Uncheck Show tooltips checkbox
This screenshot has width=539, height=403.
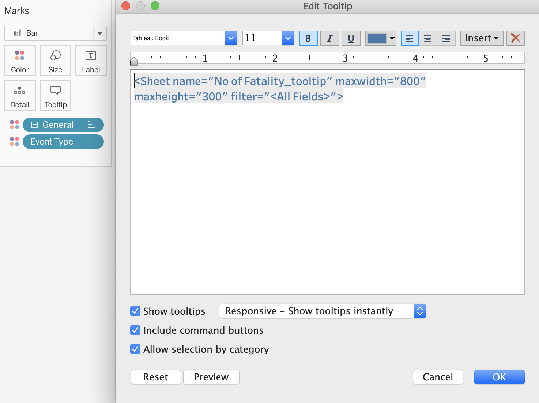tap(135, 311)
